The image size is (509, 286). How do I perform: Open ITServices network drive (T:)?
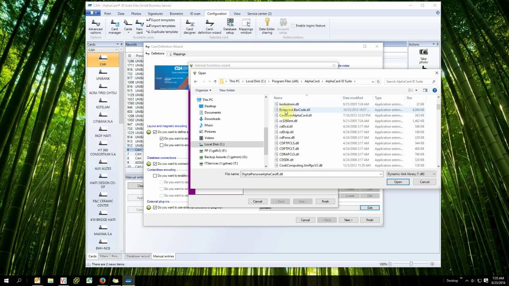[221, 163]
